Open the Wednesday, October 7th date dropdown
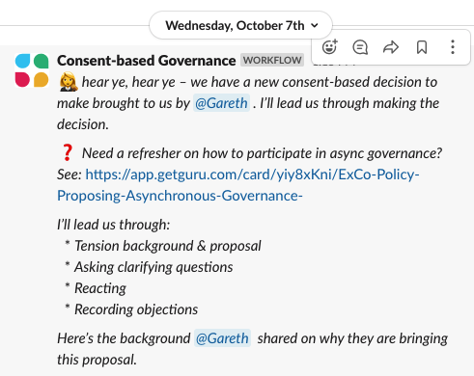474x376 pixels. [x=241, y=25]
